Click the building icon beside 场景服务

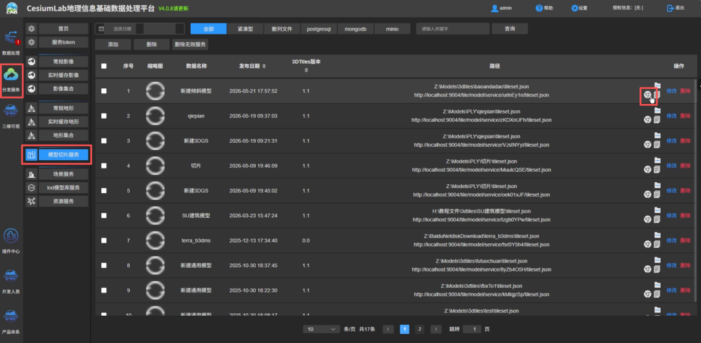coord(31,174)
